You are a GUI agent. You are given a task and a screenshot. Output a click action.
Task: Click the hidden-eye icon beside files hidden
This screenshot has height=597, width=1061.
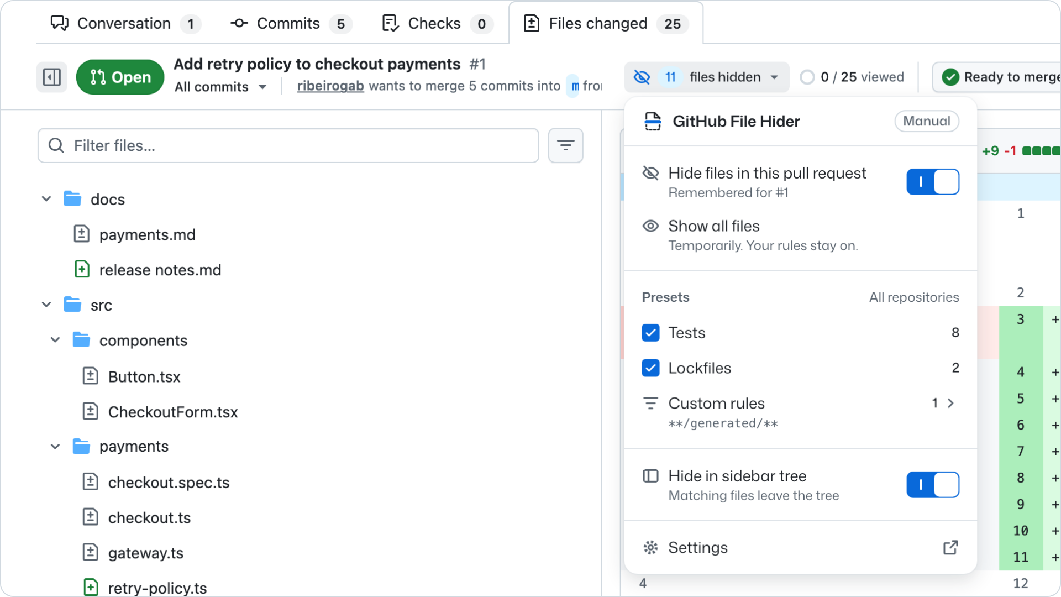642,77
